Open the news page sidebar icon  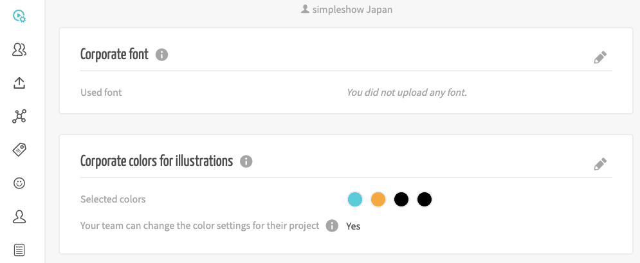click(19, 250)
